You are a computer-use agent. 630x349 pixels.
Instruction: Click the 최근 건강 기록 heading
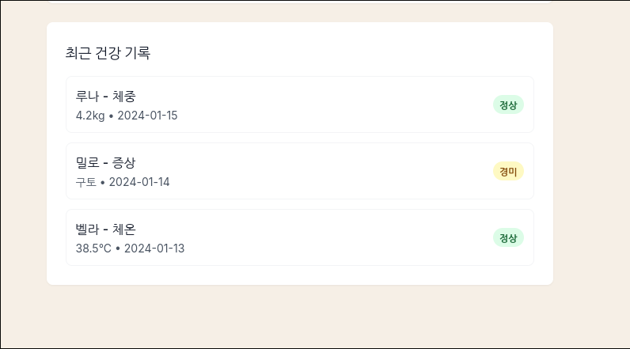click(108, 53)
